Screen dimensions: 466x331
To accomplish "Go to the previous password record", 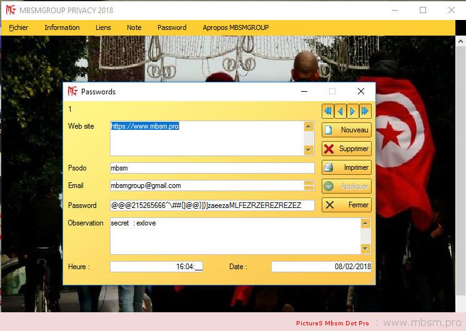I will [340, 111].
